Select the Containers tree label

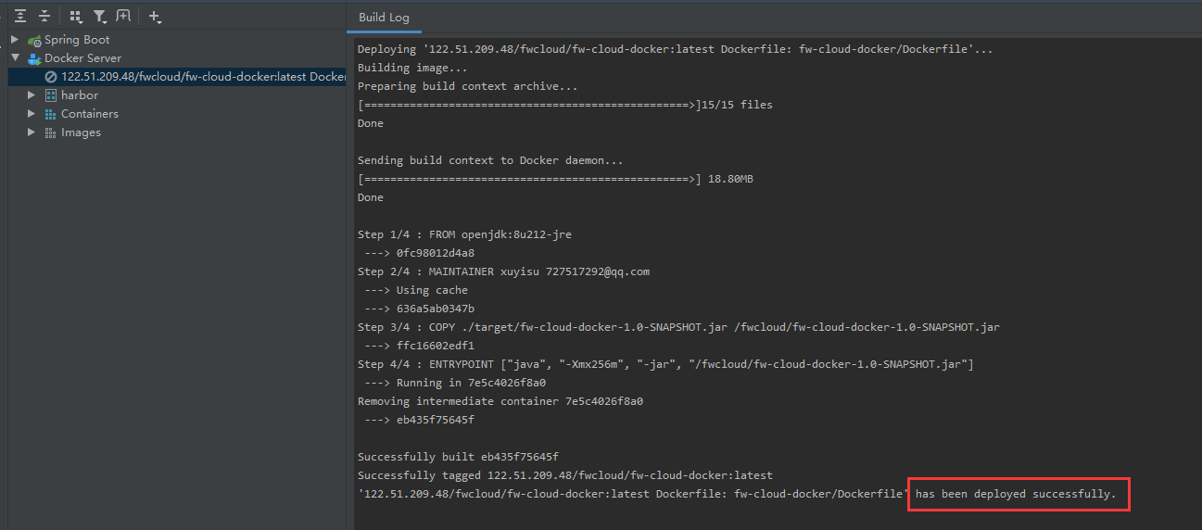(90, 114)
